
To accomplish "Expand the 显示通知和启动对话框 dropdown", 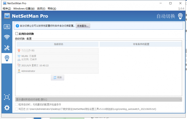I will [98, 99].
